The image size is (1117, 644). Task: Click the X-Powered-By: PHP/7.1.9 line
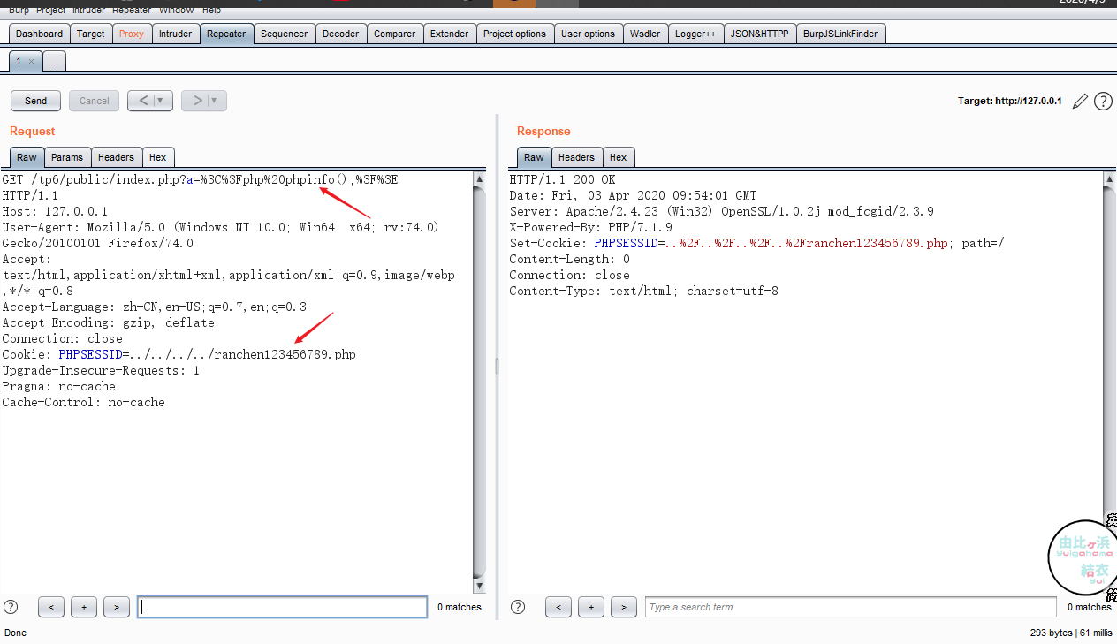click(x=590, y=227)
